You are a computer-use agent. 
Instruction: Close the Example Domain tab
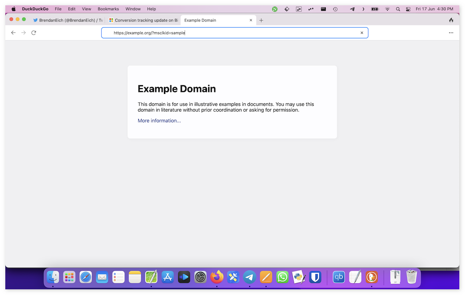251,20
